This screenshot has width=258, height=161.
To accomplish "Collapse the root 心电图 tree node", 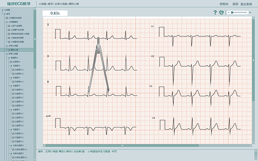I will click(x=3, y=10).
